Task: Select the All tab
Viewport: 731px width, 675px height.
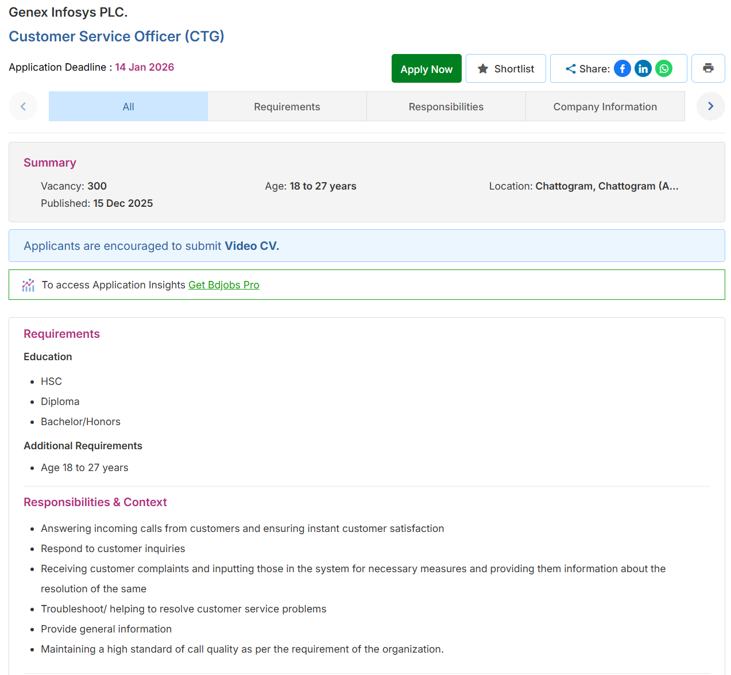Action: pos(127,106)
